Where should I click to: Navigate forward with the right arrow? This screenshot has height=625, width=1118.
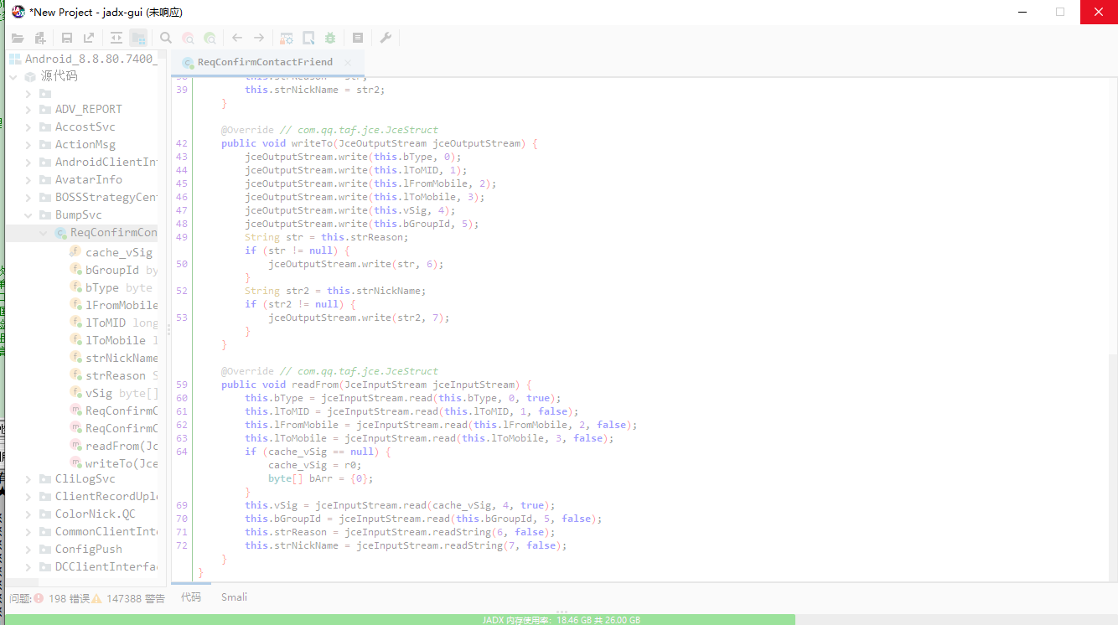[x=259, y=38]
